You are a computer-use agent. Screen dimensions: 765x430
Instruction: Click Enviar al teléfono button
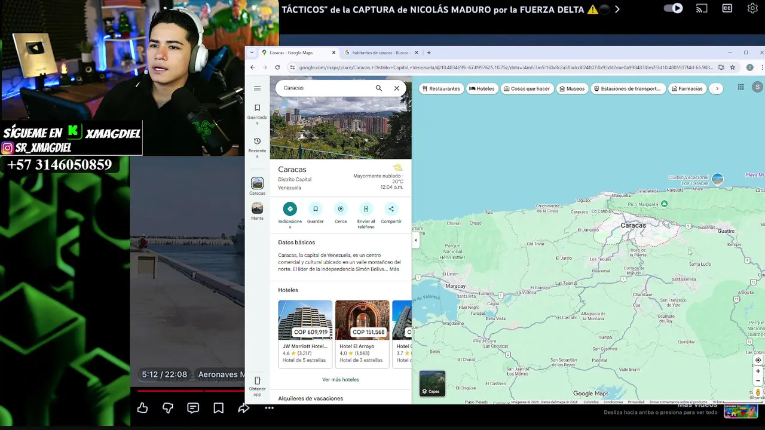[x=366, y=215]
